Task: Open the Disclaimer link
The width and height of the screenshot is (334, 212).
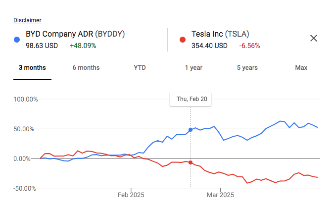Action: coord(27,20)
